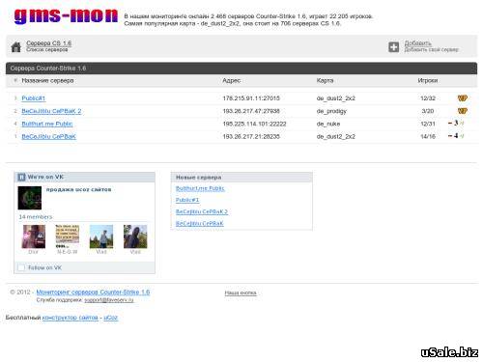Click the address 195.225.114.101:22222
The width and height of the screenshot is (483, 362).
[254, 124]
